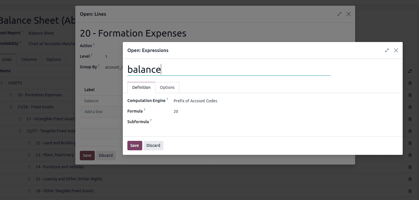419x200 pixels.
Task: Sort by the Name column header in background list
Action: pyautogui.click(x=5, y=71)
